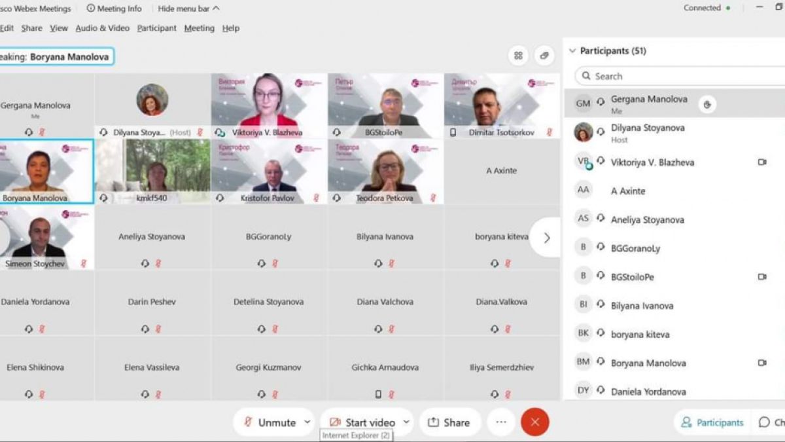Click the Diana Valchova tile name
785x442 pixels.
click(385, 302)
